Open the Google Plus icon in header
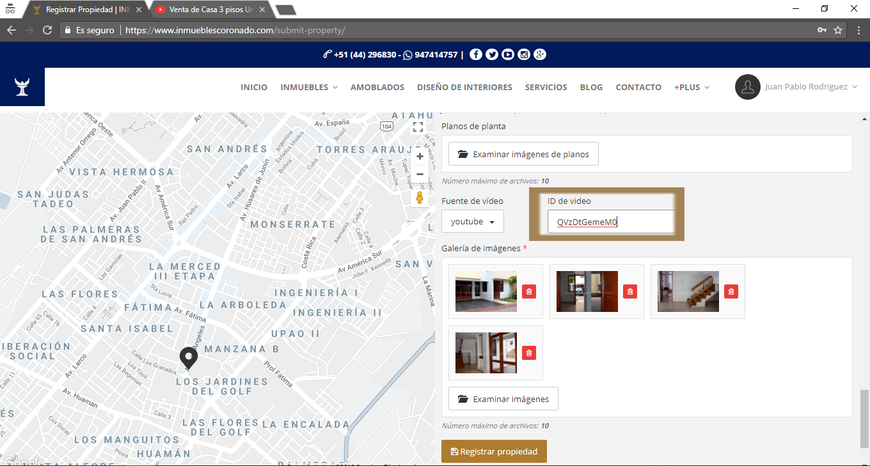 (540, 55)
